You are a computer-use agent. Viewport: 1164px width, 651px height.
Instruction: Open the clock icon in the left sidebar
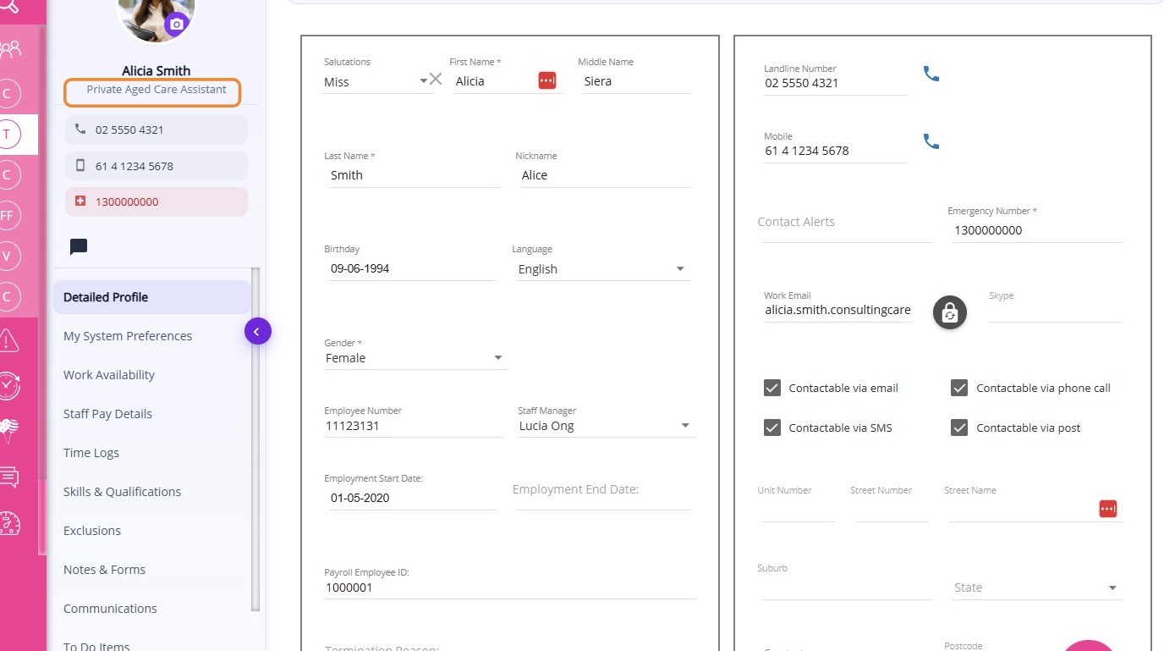coord(9,385)
